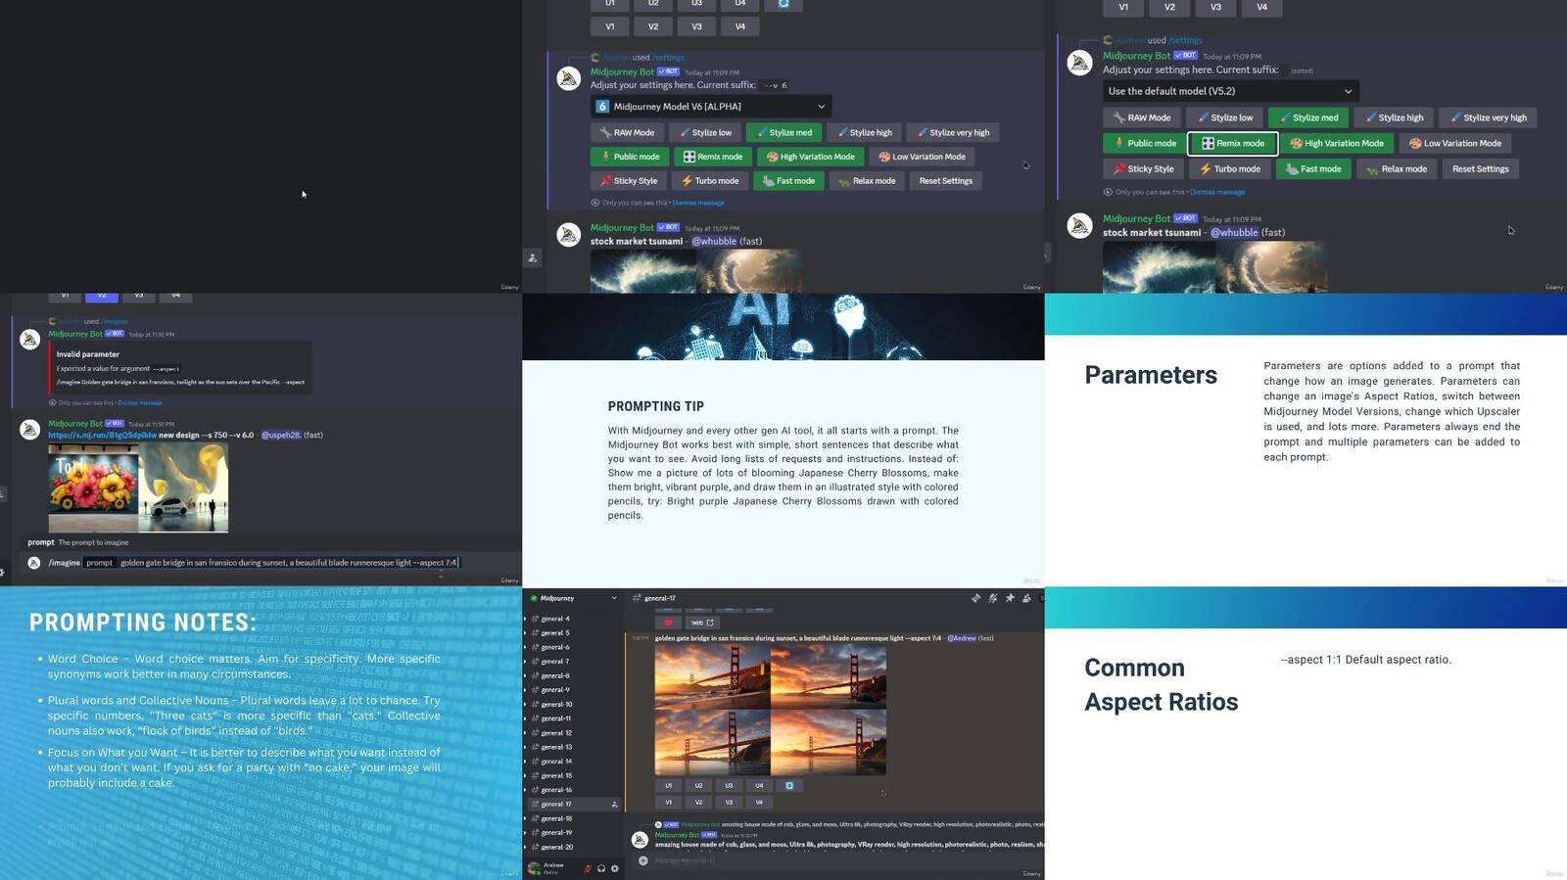
Task: Toggle Public mode in the V6 settings panel
Action: (630, 157)
